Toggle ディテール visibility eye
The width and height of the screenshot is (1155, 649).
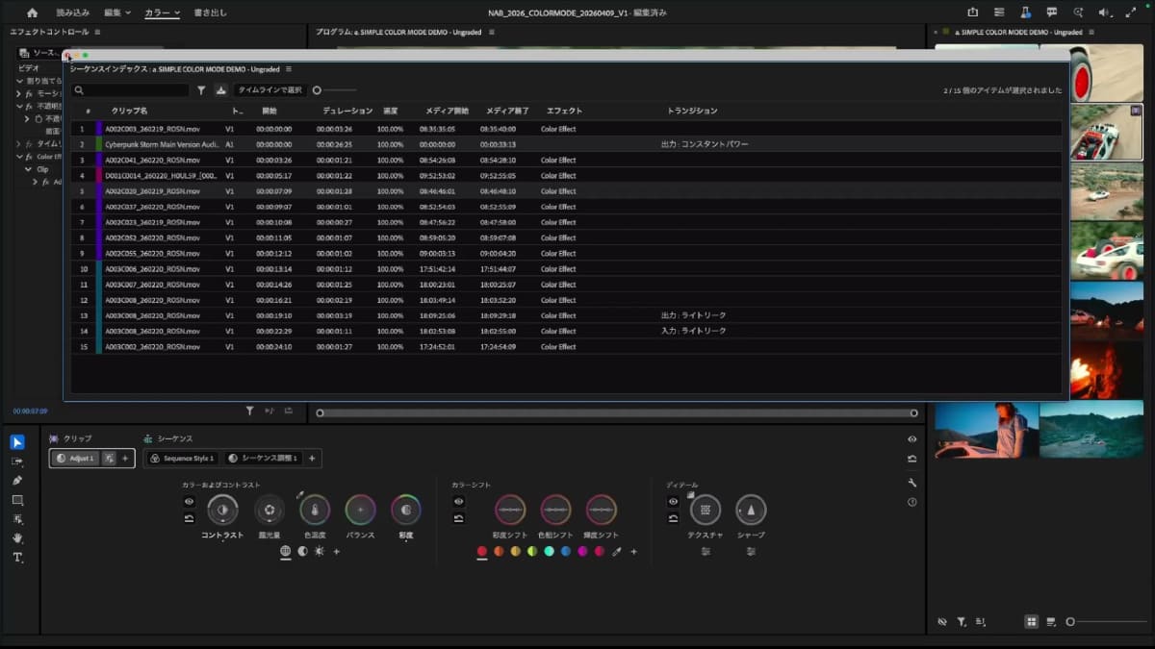point(673,501)
